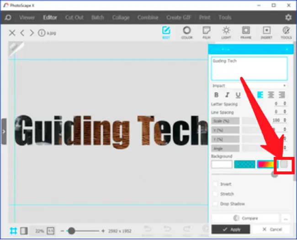Viewport: 297px width, 240px height.
Task: Click the X (%) stepper arrows
Action: (285, 130)
